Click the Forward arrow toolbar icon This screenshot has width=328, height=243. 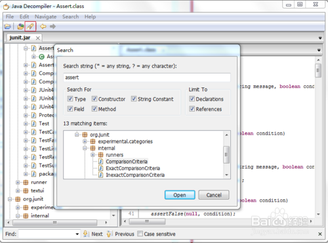[52, 26]
